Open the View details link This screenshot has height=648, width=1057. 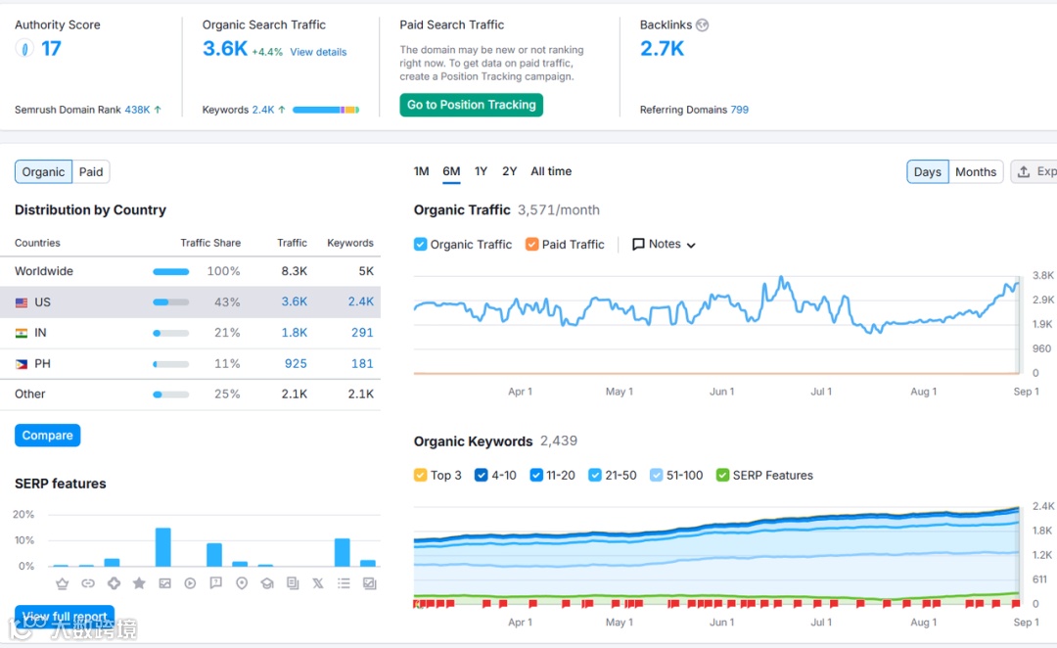tap(318, 52)
